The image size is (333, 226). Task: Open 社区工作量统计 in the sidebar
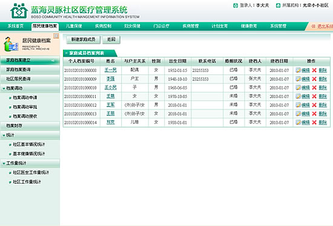[x=27, y=182]
